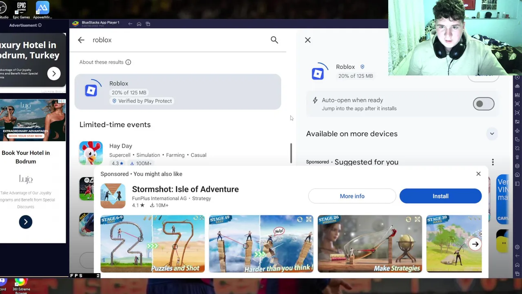522x294 pixels.
Task: Open the Make Strategies screenshot
Action: click(370, 244)
